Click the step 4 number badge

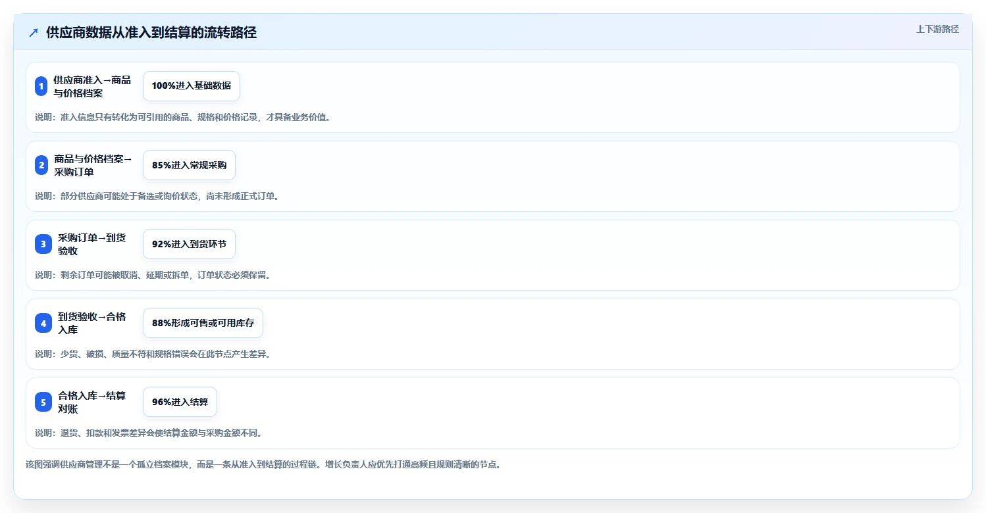(x=43, y=323)
